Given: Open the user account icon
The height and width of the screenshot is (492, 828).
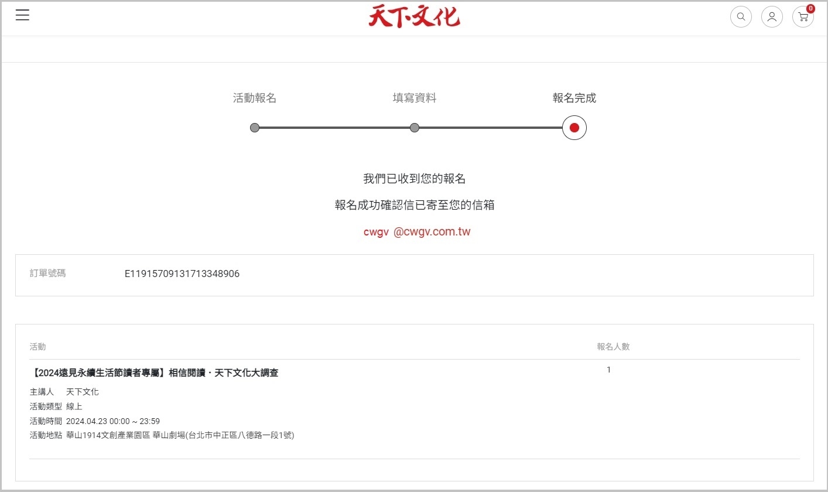Looking at the screenshot, I should pyautogui.click(x=772, y=16).
